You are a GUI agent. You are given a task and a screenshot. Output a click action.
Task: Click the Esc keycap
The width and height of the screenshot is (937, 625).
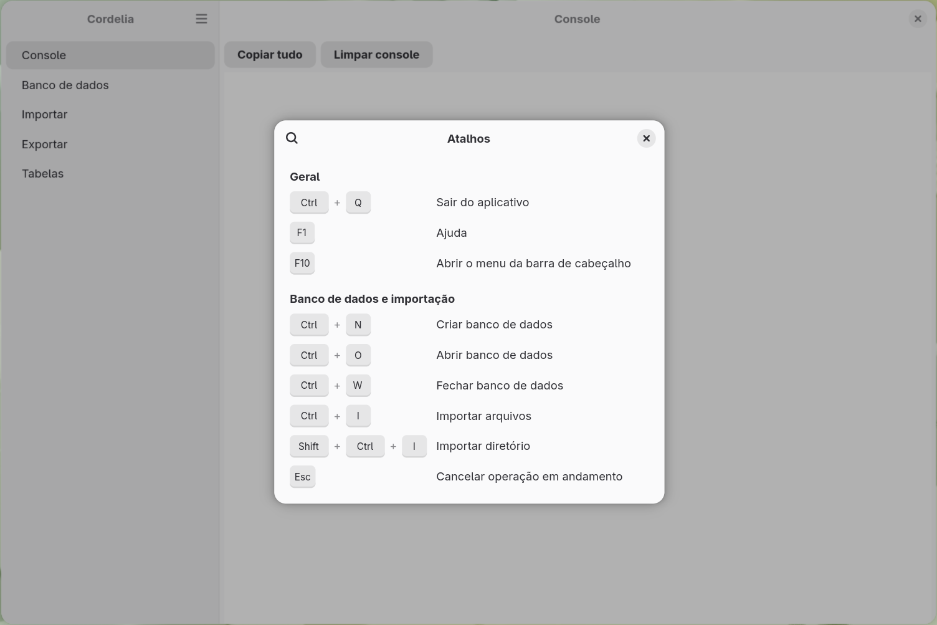pyautogui.click(x=303, y=477)
